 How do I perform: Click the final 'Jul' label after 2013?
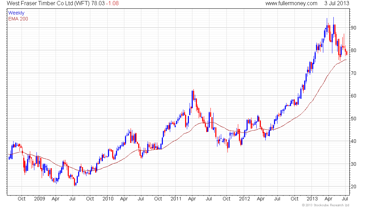345,199
